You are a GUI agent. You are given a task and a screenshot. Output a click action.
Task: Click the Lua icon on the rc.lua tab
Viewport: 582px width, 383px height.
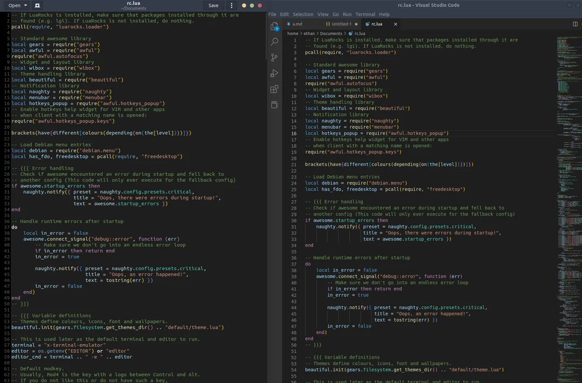367,24
